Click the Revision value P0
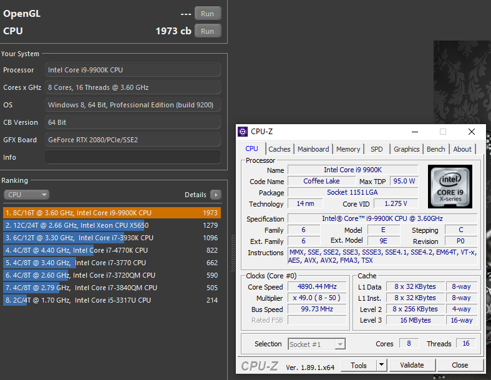This screenshot has width=491, height=380. pos(460,241)
